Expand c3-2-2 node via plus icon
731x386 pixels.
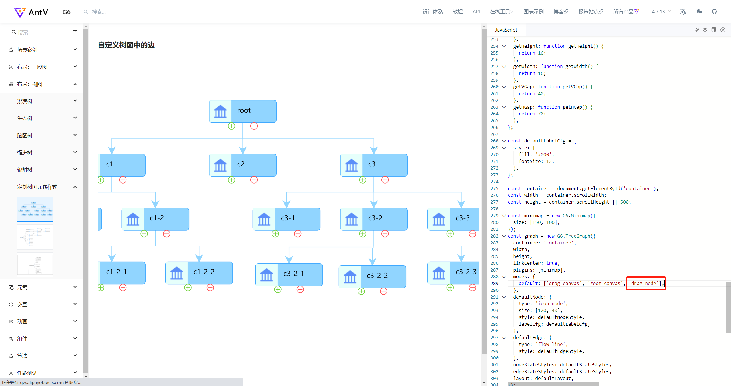tap(361, 291)
